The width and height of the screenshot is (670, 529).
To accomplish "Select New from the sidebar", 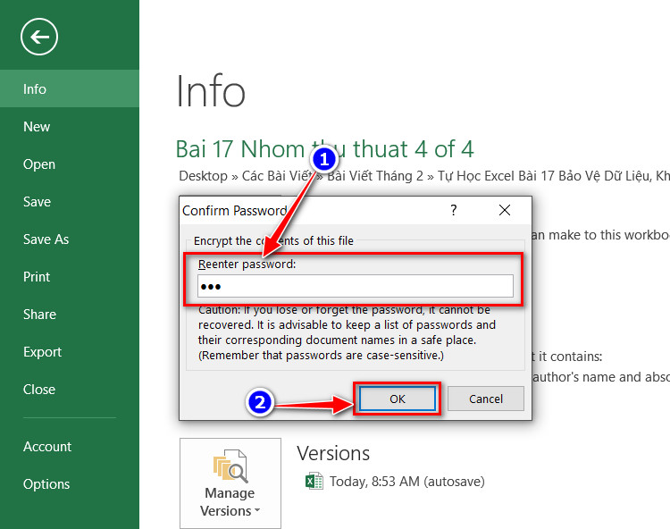I will pos(69,127).
